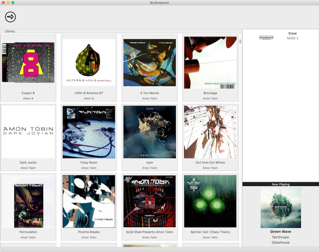Screen dimensions: 319x252
Task: Click Amon Tobin artist under Solid Steel Presents
Action: (149, 237)
